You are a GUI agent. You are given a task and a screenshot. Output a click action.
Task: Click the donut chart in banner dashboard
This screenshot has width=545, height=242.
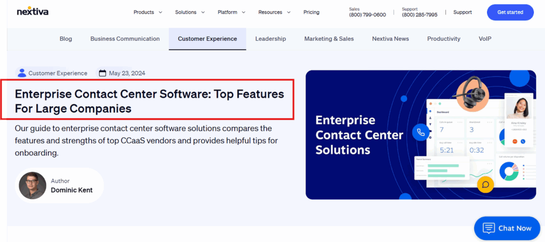click(x=508, y=171)
